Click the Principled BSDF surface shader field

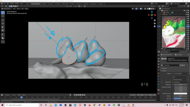pyautogui.click(x=180, y=74)
